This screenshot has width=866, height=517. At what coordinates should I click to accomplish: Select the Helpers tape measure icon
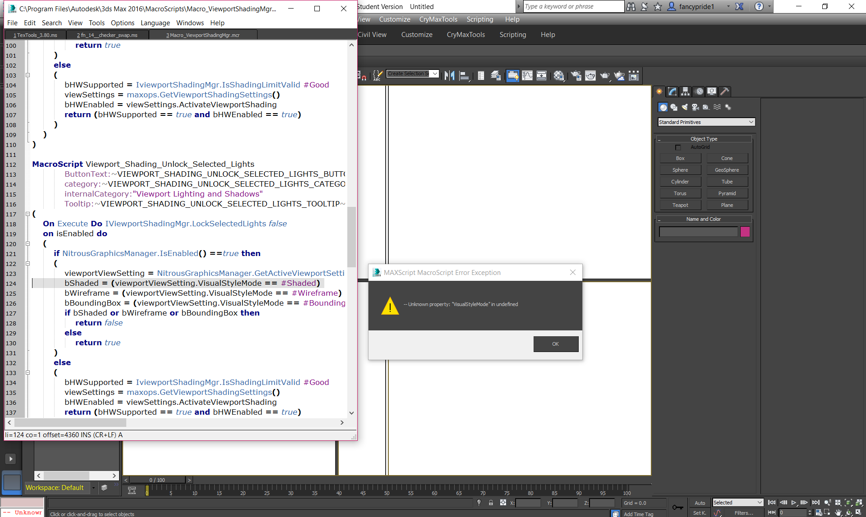pos(706,107)
